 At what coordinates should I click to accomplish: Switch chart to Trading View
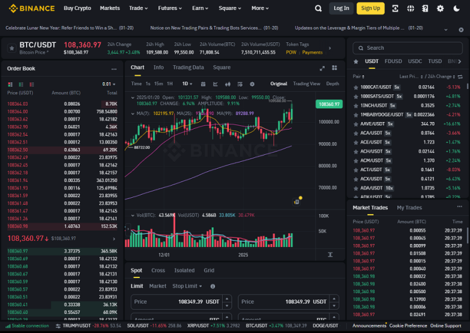point(306,84)
